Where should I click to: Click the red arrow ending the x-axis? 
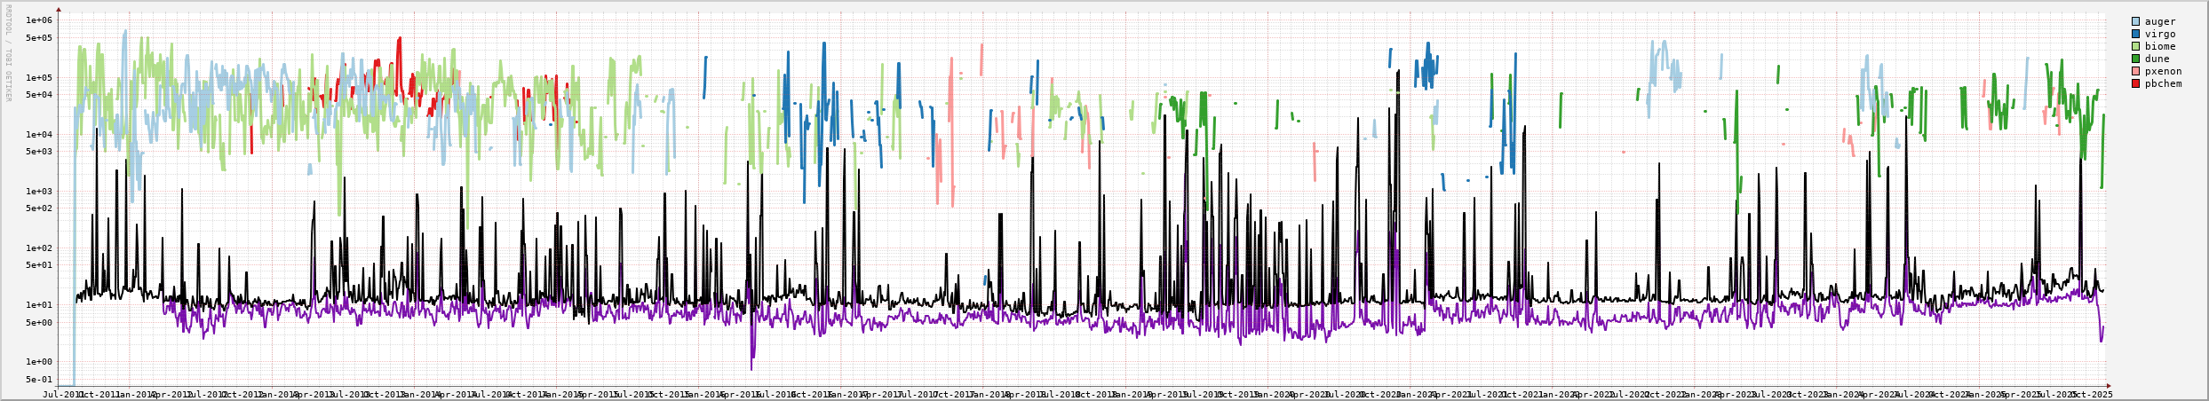[2109, 386]
